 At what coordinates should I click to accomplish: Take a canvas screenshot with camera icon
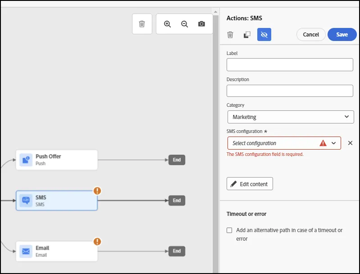point(201,24)
